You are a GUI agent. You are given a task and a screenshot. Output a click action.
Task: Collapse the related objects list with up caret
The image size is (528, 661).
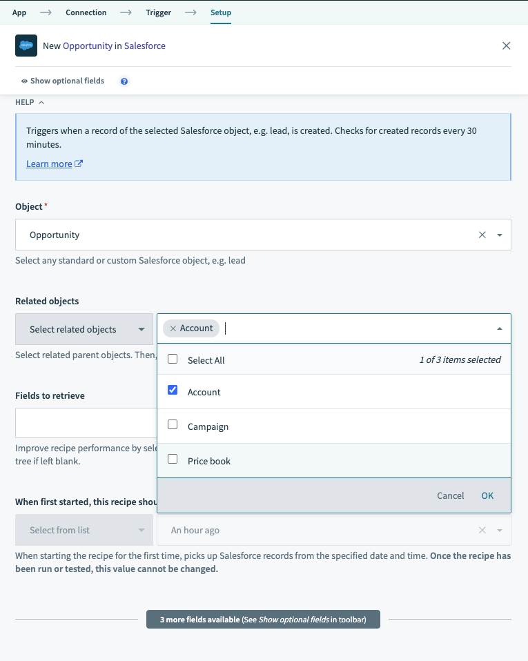[x=499, y=328]
